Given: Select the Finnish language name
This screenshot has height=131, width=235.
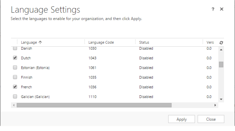Looking at the screenshot, I should pos(27,77).
